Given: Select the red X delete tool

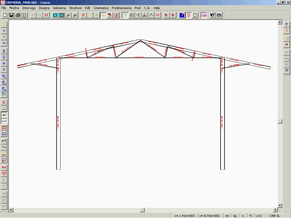Looking at the screenshot, I should 83,15.
